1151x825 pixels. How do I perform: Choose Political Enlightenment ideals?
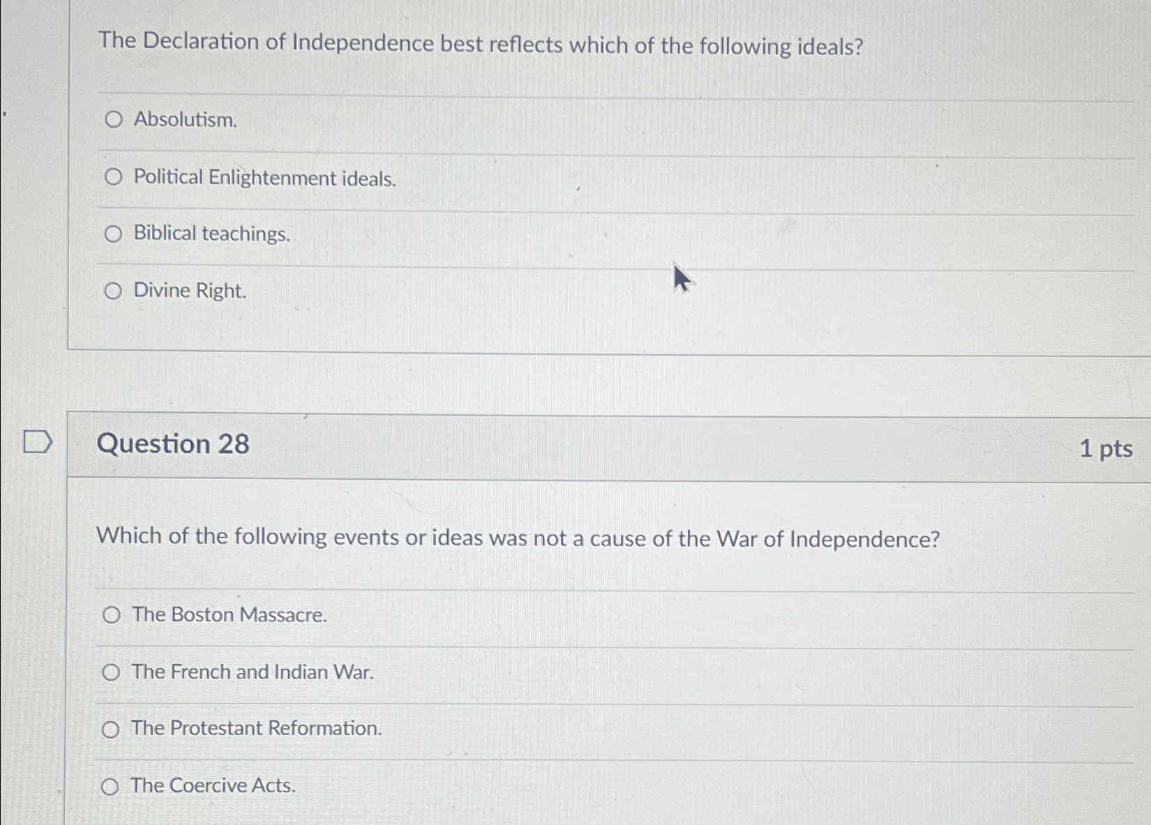pyautogui.click(x=112, y=177)
